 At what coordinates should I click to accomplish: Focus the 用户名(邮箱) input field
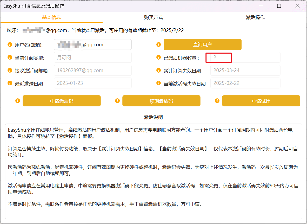click(x=93, y=44)
